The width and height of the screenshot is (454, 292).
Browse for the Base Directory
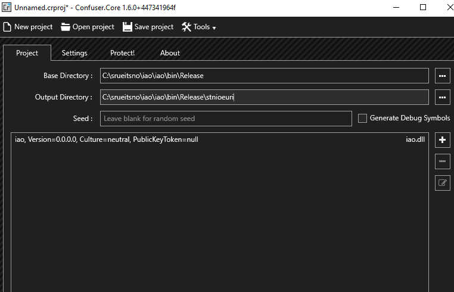[442, 76]
